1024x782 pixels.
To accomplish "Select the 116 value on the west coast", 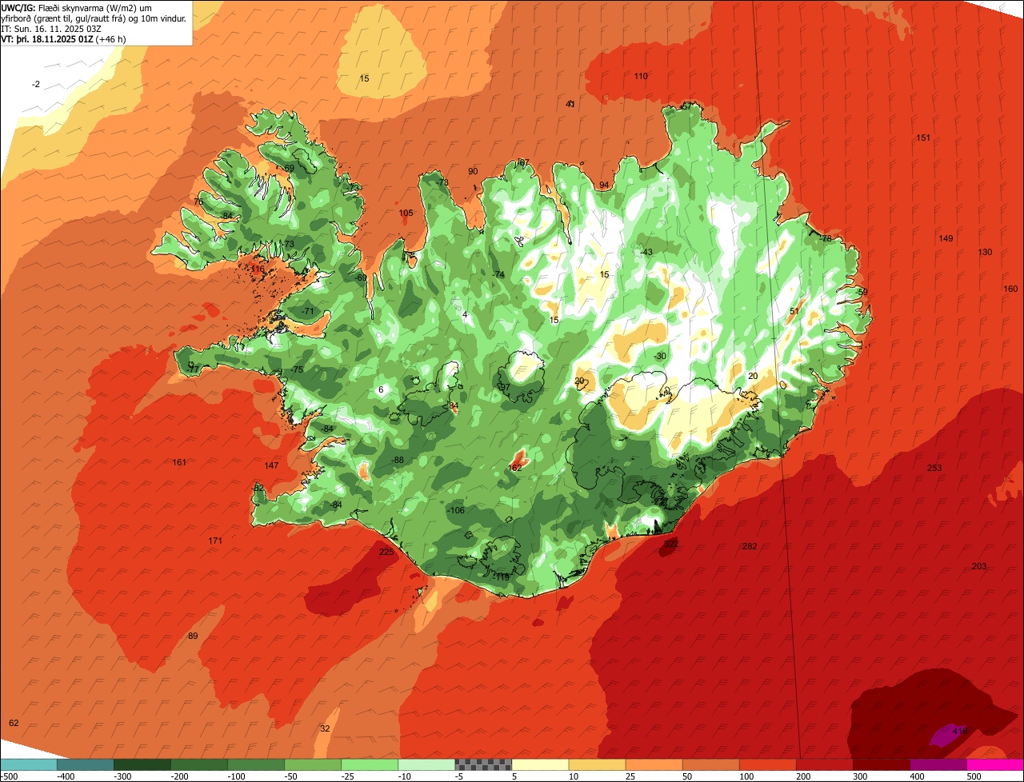I will (257, 270).
